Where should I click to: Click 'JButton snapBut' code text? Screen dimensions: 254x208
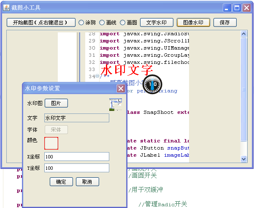coord(165,148)
